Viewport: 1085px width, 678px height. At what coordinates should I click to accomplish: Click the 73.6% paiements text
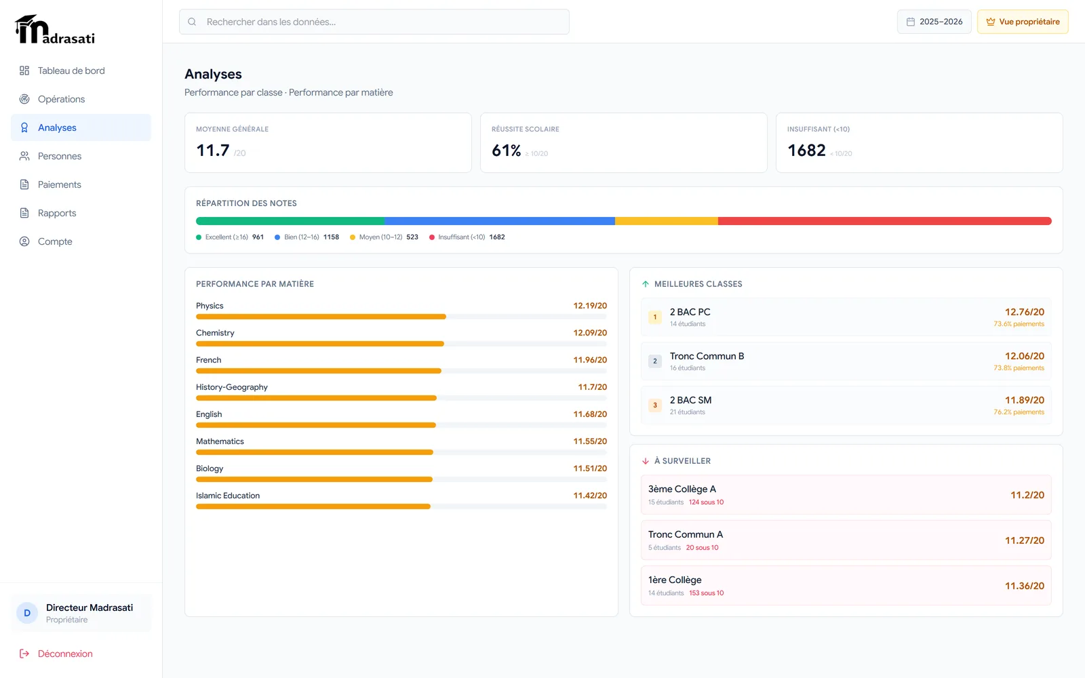tap(1019, 324)
